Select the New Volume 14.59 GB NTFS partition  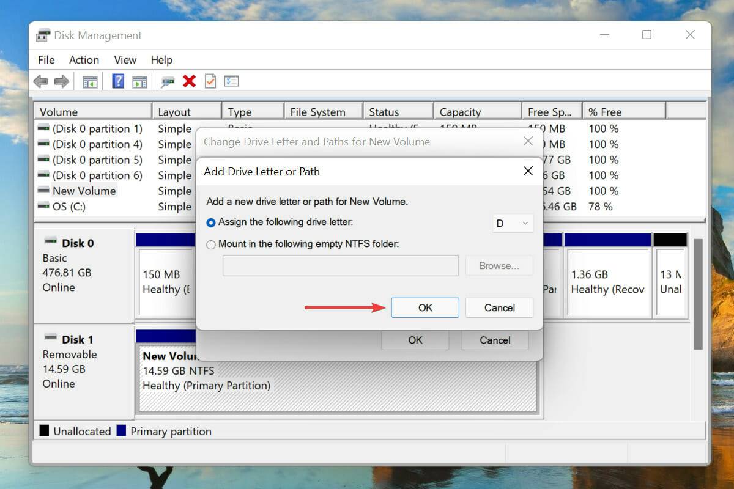pyautogui.click(x=338, y=378)
